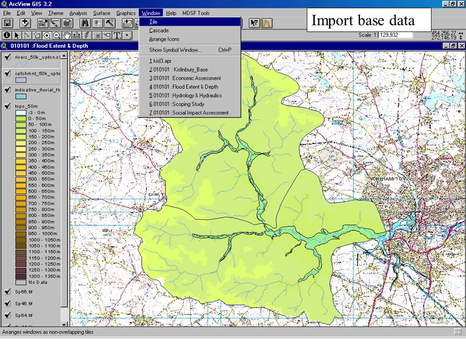The height and width of the screenshot is (349, 466).
Task: Open the Surface menu
Action: [101, 13]
